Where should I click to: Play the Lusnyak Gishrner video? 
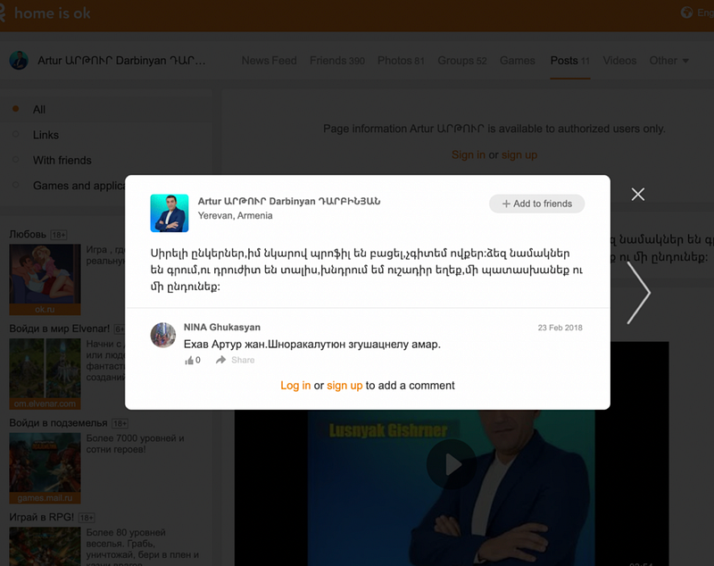(451, 464)
